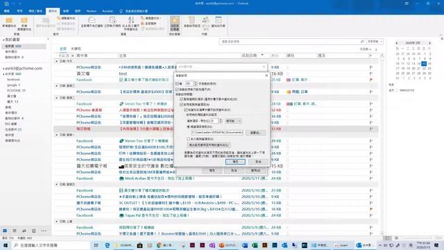Viewport: 444px width, 250px height.
Task: Switch to the Unread filter tab above list
Action: click(x=76, y=49)
